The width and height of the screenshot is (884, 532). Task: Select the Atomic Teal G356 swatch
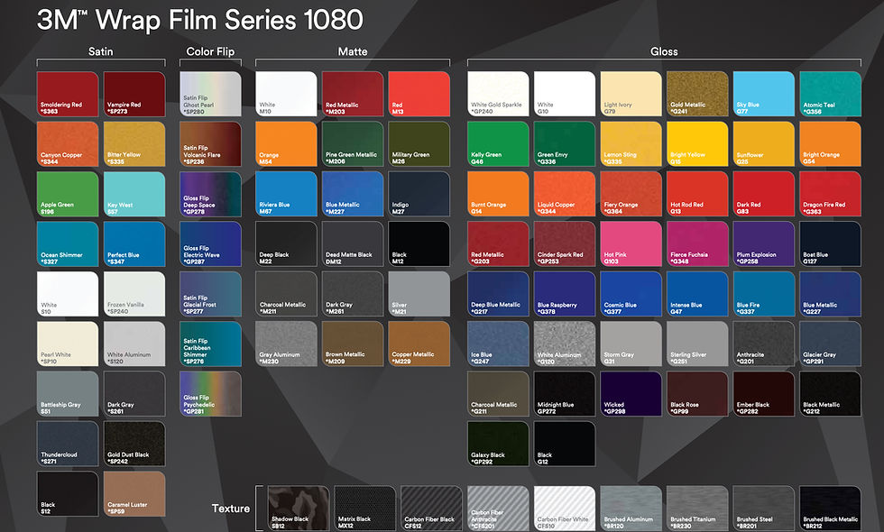click(831, 94)
